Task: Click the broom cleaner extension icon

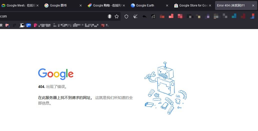Action: tap(135, 16)
